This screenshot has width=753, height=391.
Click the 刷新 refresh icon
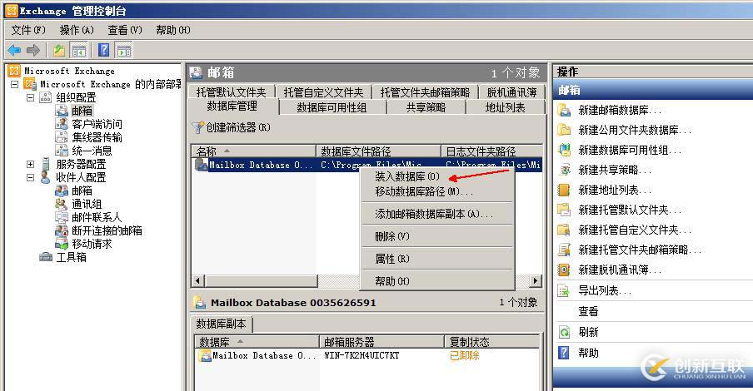tap(564, 332)
